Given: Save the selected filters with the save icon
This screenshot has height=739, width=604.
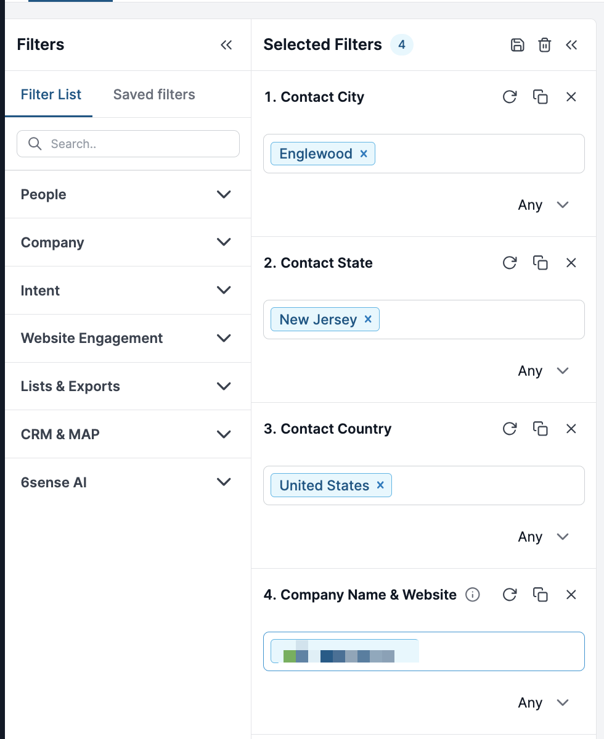Looking at the screenshot, I should (x=518, y=45).
